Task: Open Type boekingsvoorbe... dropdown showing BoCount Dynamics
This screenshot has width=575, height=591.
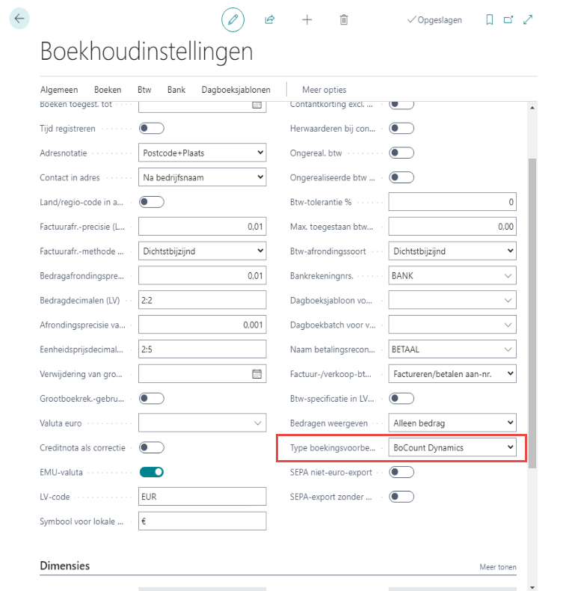Action: (x=452, y=447)
